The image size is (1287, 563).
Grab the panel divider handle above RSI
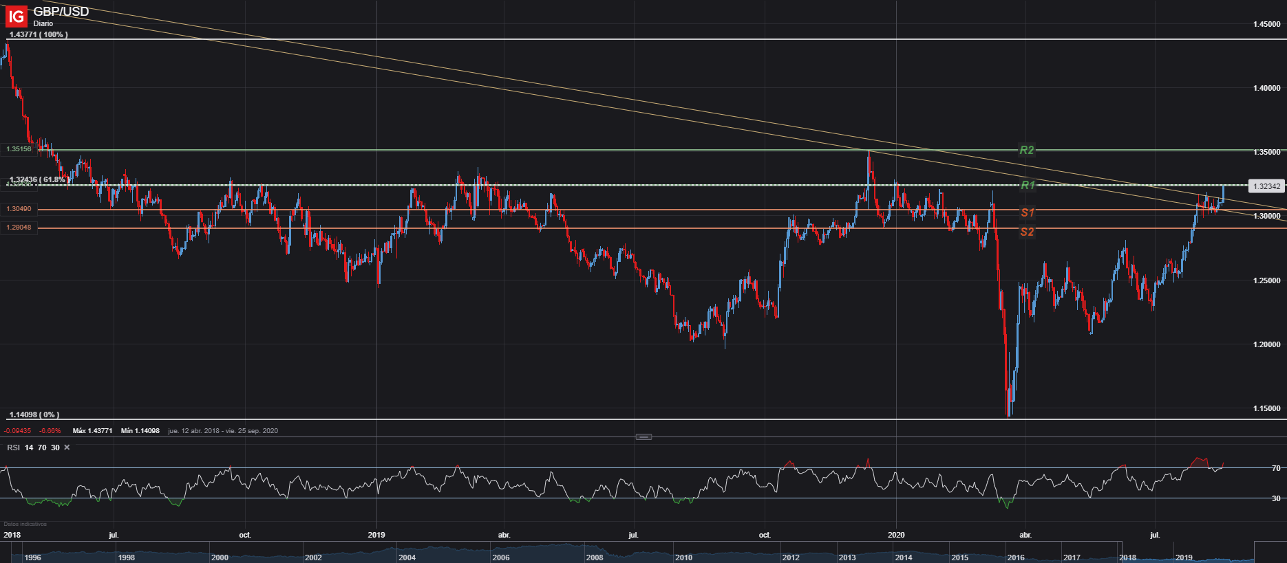[643, 437]
